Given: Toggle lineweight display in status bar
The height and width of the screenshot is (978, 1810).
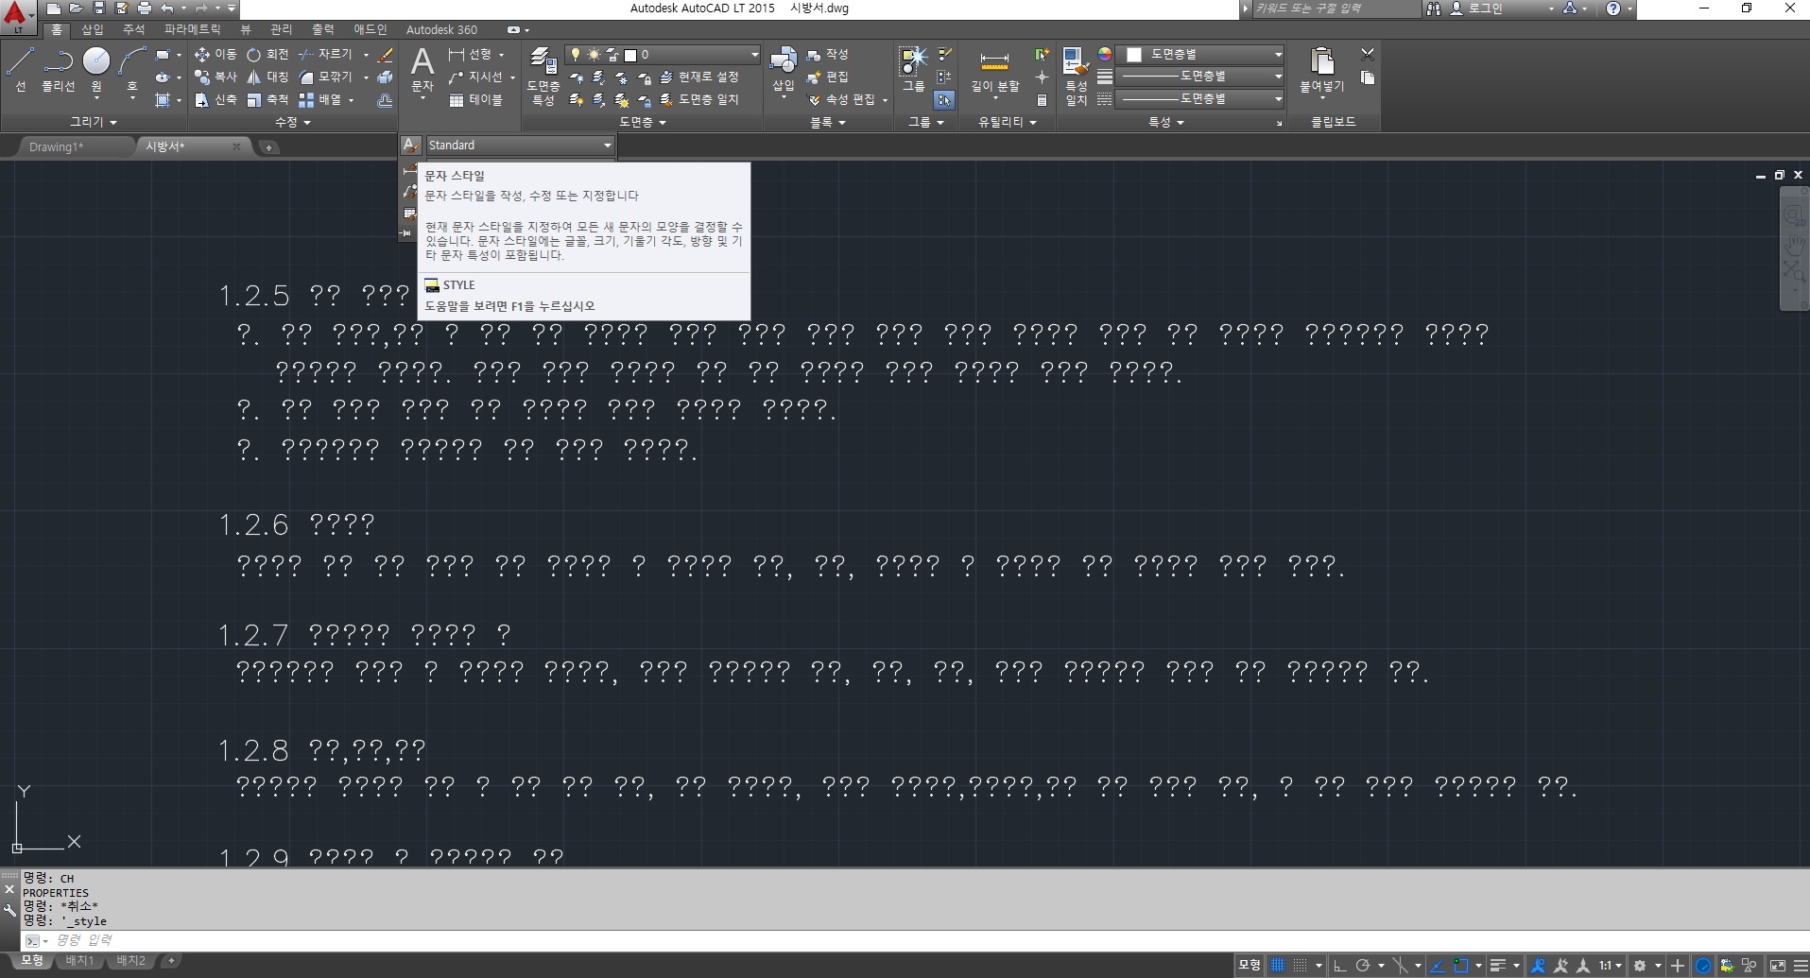Looking at the screenshot, I should (1498, 966).
